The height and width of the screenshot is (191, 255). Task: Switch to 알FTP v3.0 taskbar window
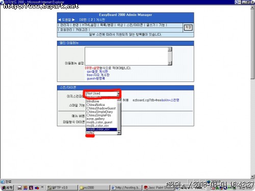(62, 187)
